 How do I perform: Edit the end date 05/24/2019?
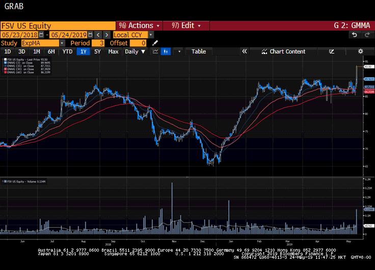[x=69, y=35]
